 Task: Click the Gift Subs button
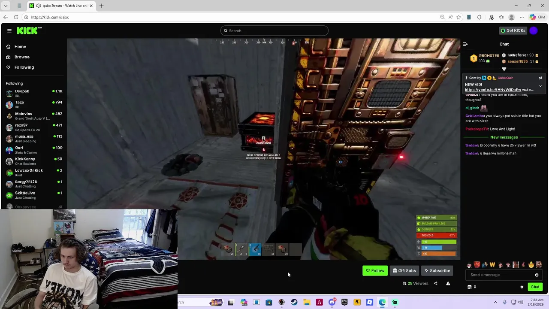pos(404,271)
